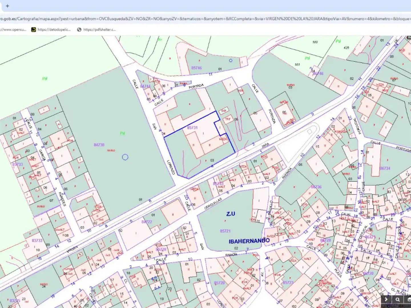Viewport: 411px width, 308px height.
Task: Click the TRUJILLO street label
Action: [x=270, y=208]
